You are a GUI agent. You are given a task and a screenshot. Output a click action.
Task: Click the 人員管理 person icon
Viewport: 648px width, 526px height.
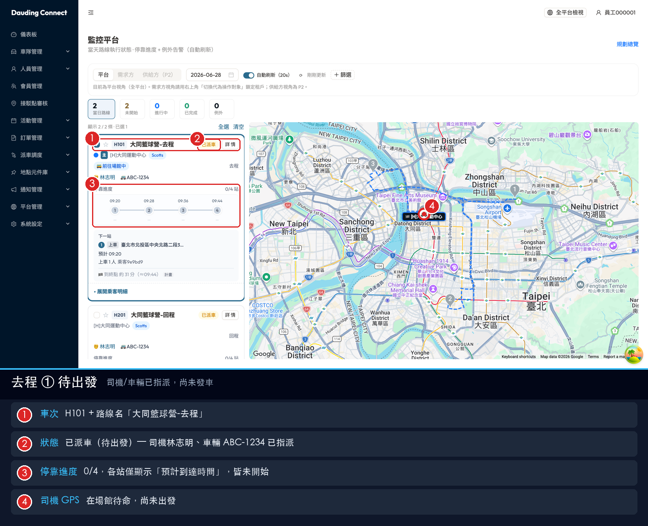14,69
